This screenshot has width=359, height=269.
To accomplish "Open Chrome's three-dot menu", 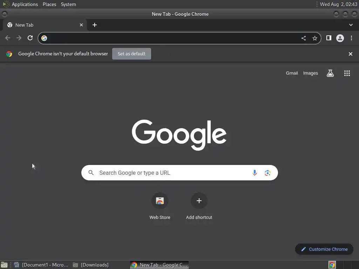I will click(351, 38).
